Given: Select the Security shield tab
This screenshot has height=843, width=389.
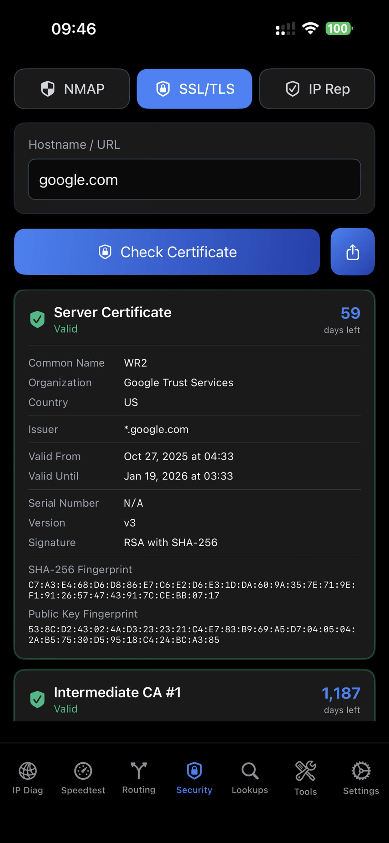Looking at the screenshot, I should click(194, 778).
